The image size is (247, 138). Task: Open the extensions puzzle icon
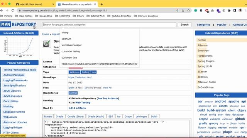[x=229, y=10]
